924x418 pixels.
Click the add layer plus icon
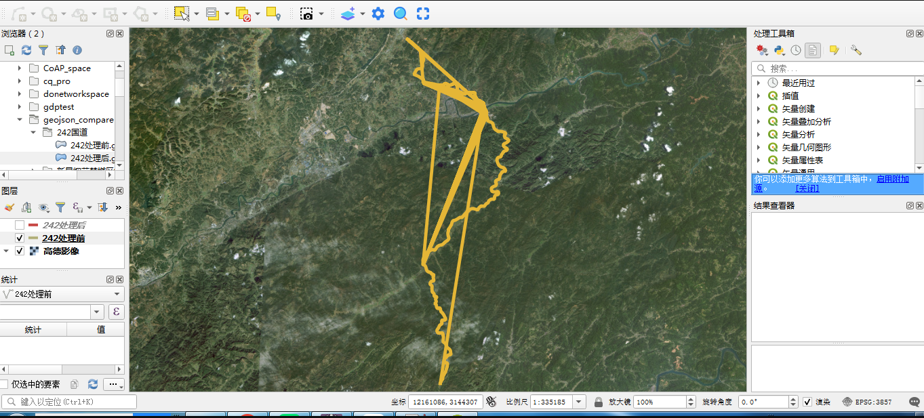(348, 13)
